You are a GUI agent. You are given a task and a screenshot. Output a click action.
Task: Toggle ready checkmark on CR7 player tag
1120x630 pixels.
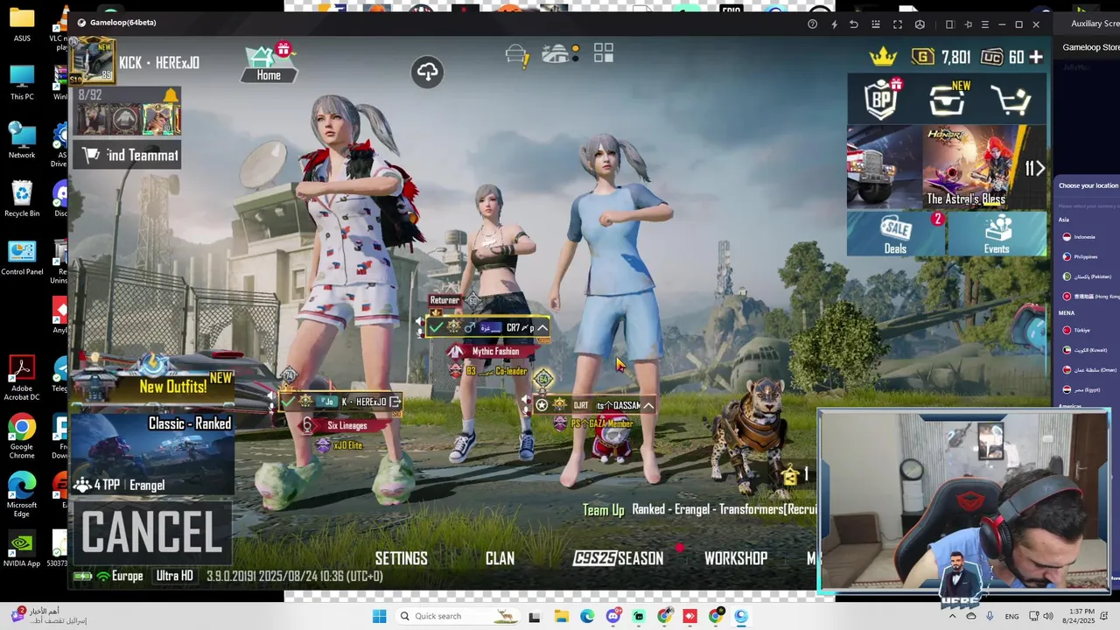tap(436, 328)
